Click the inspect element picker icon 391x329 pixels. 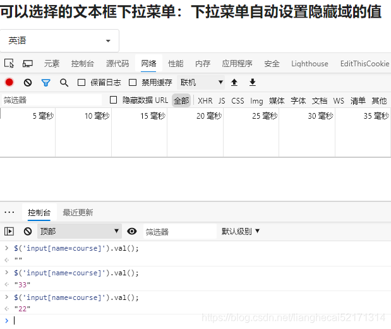(9, 64)
